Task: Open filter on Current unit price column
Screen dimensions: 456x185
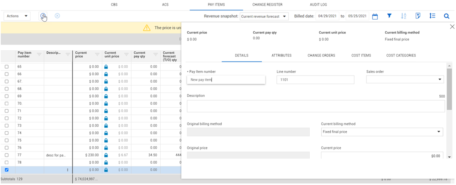Action: [x=127, y=54]
